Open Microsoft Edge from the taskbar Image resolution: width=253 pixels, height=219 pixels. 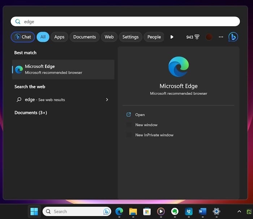(119, 211)
